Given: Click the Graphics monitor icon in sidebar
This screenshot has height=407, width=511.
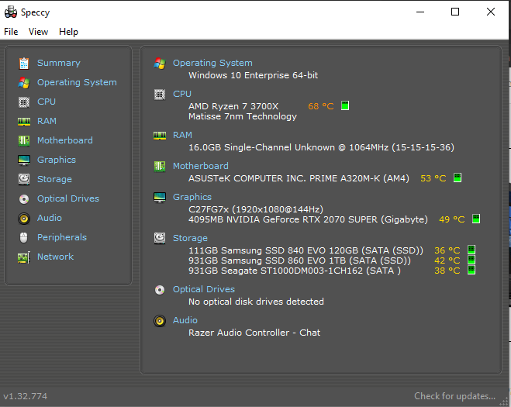Looking at the screenshot, I should point(24,160).
